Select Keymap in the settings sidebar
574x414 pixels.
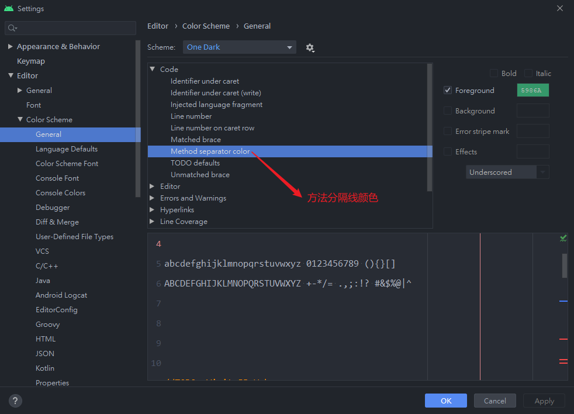point(31,61)
